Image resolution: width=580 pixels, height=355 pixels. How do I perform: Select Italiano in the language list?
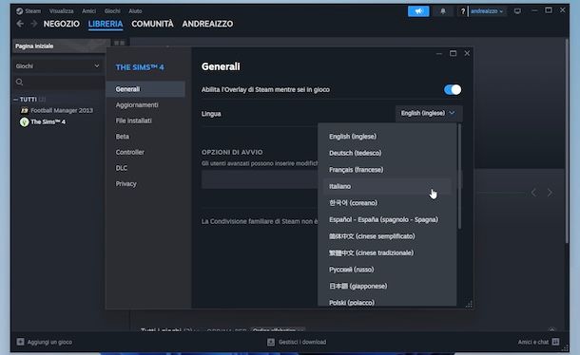[387, 186]
